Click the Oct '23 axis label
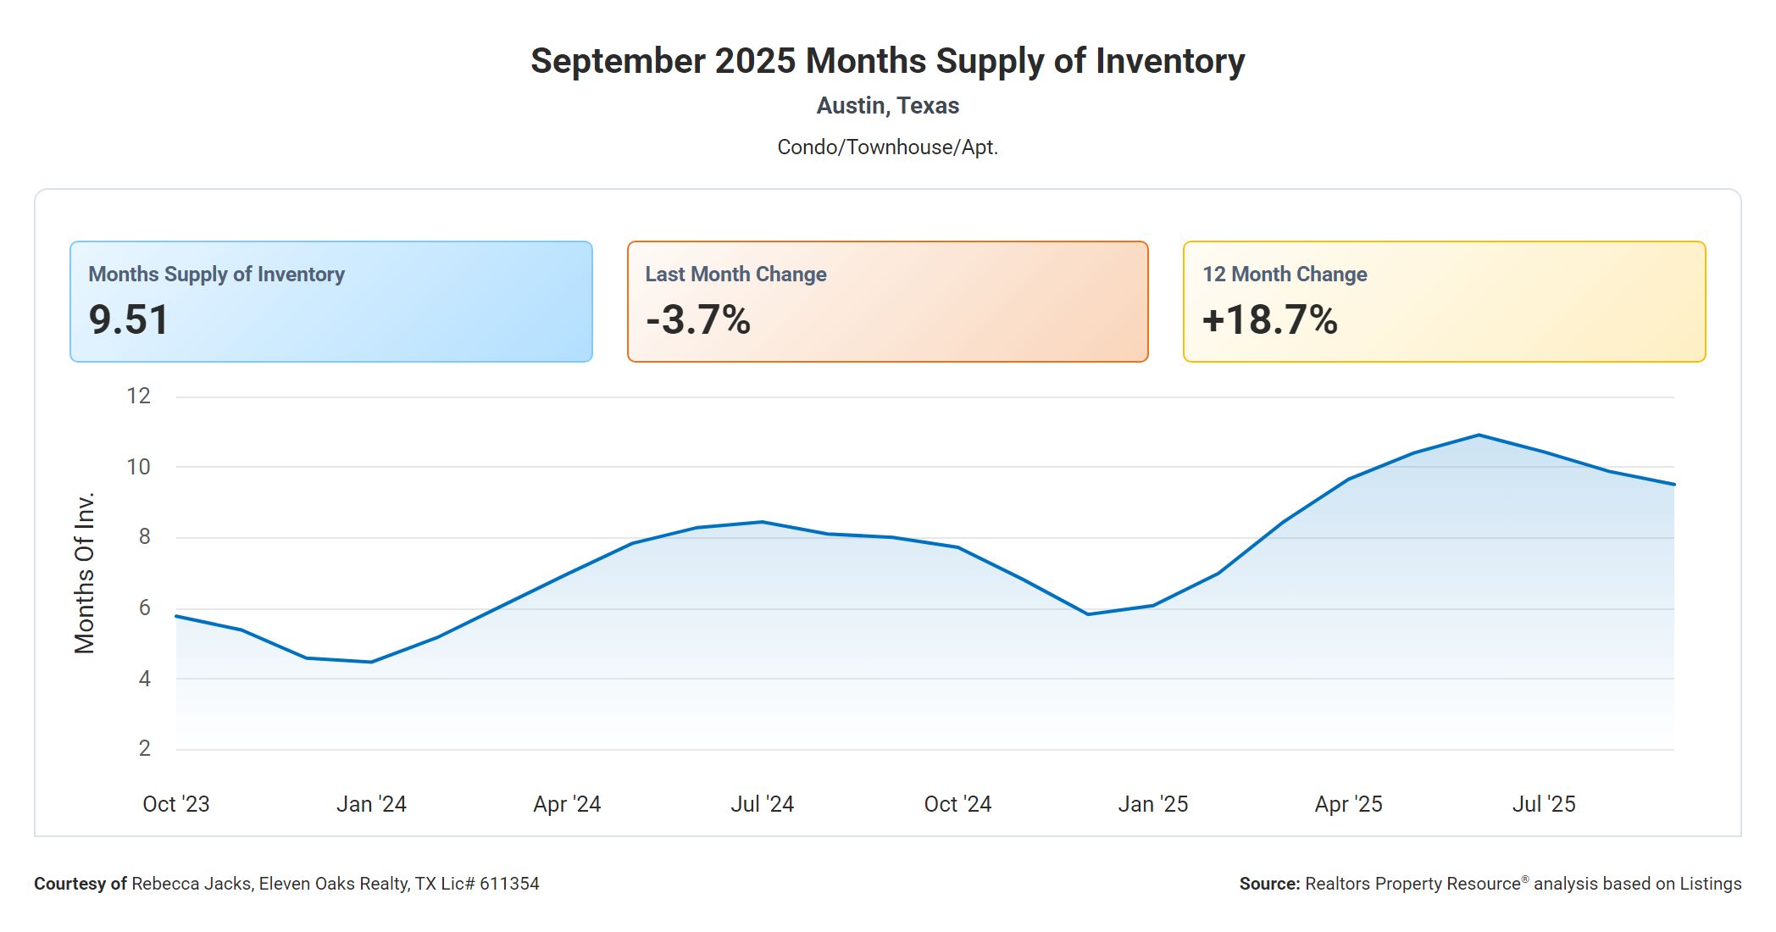 pyautogui.click(x=176, y=804)
